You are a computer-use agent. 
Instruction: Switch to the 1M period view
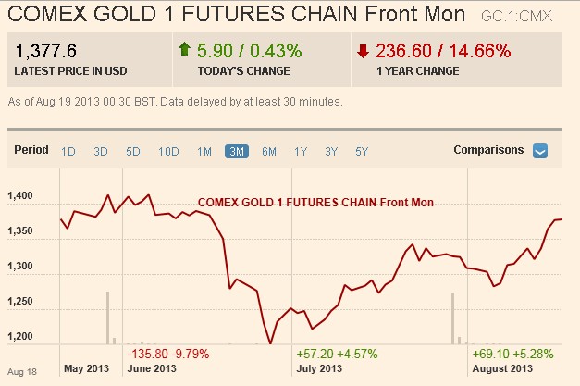pyautogui.click(x=204, y=151)
